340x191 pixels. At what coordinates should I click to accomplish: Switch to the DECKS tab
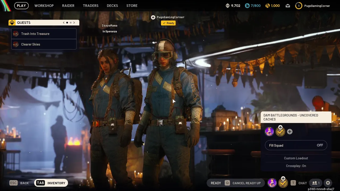[x=112, y=6]
